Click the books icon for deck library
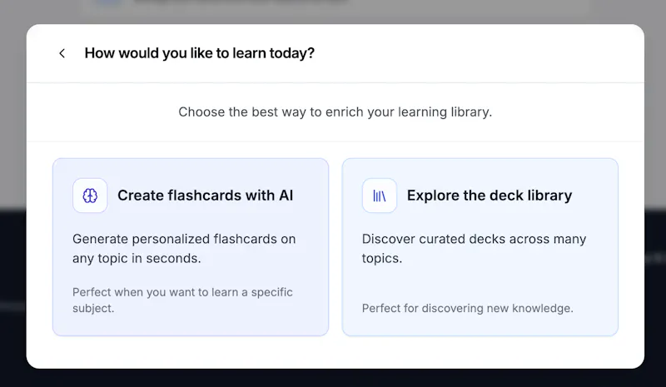Screen dimensions: 666x387 click(380, 196)
